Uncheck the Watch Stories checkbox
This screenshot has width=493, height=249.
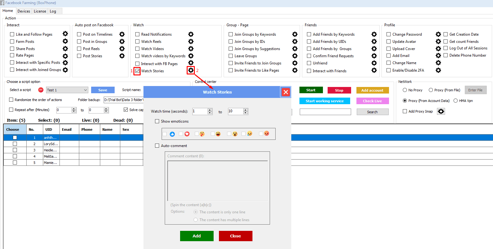(x=137, y=71)
